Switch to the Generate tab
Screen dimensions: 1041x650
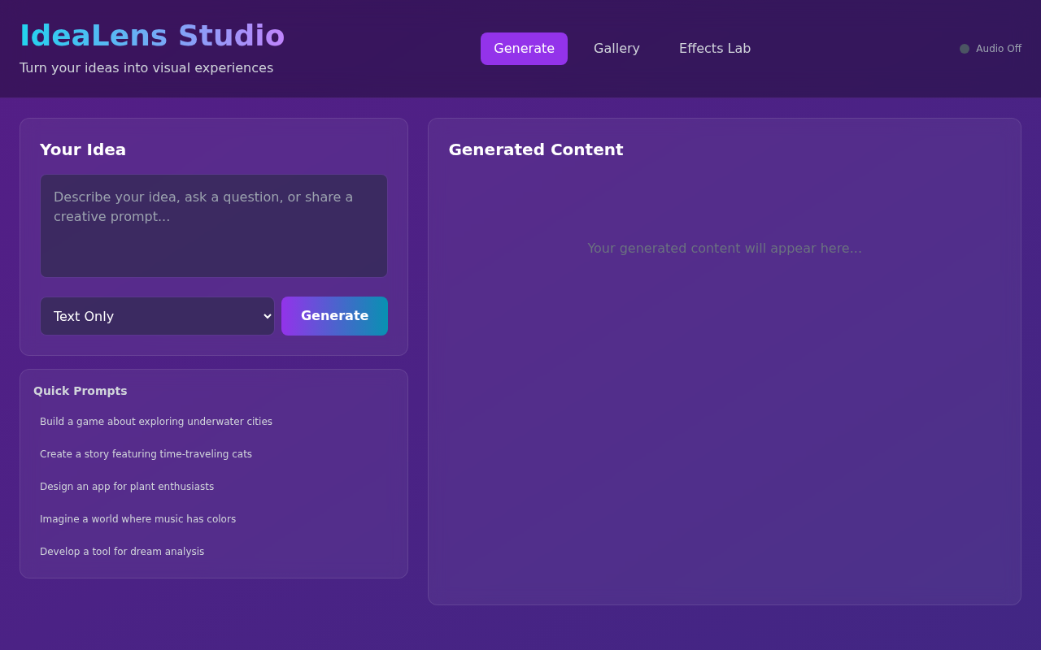tap(524, 49)
